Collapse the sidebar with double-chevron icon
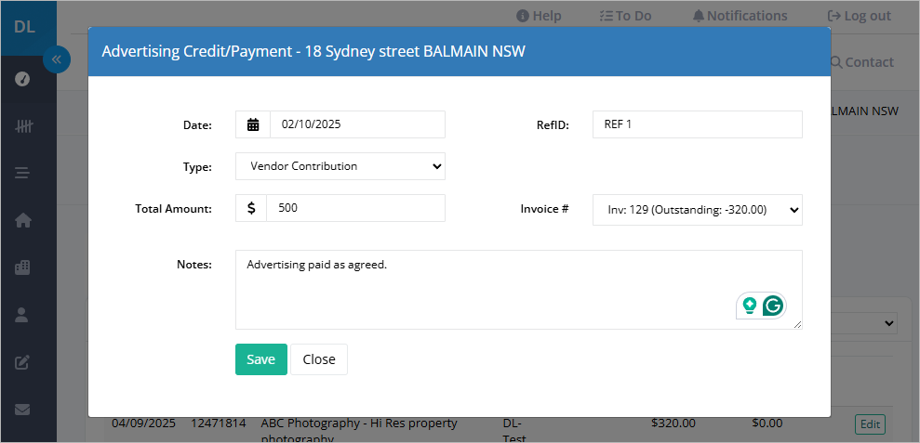920x443 pixels. coord(57,59)
